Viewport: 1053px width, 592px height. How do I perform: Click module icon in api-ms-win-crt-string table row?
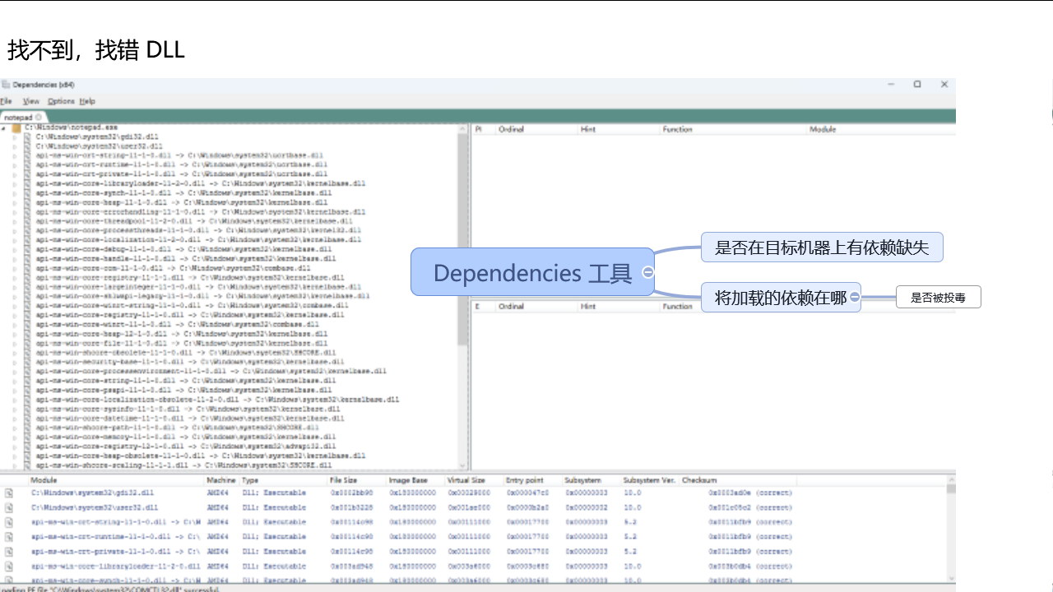(x=9, y=522)
